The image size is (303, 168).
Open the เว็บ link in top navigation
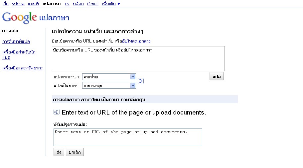click(5, 4)
